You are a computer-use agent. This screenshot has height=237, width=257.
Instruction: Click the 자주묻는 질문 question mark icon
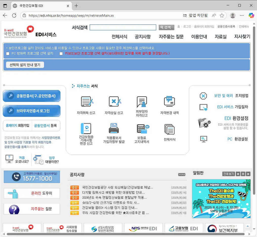coord(14,210)
